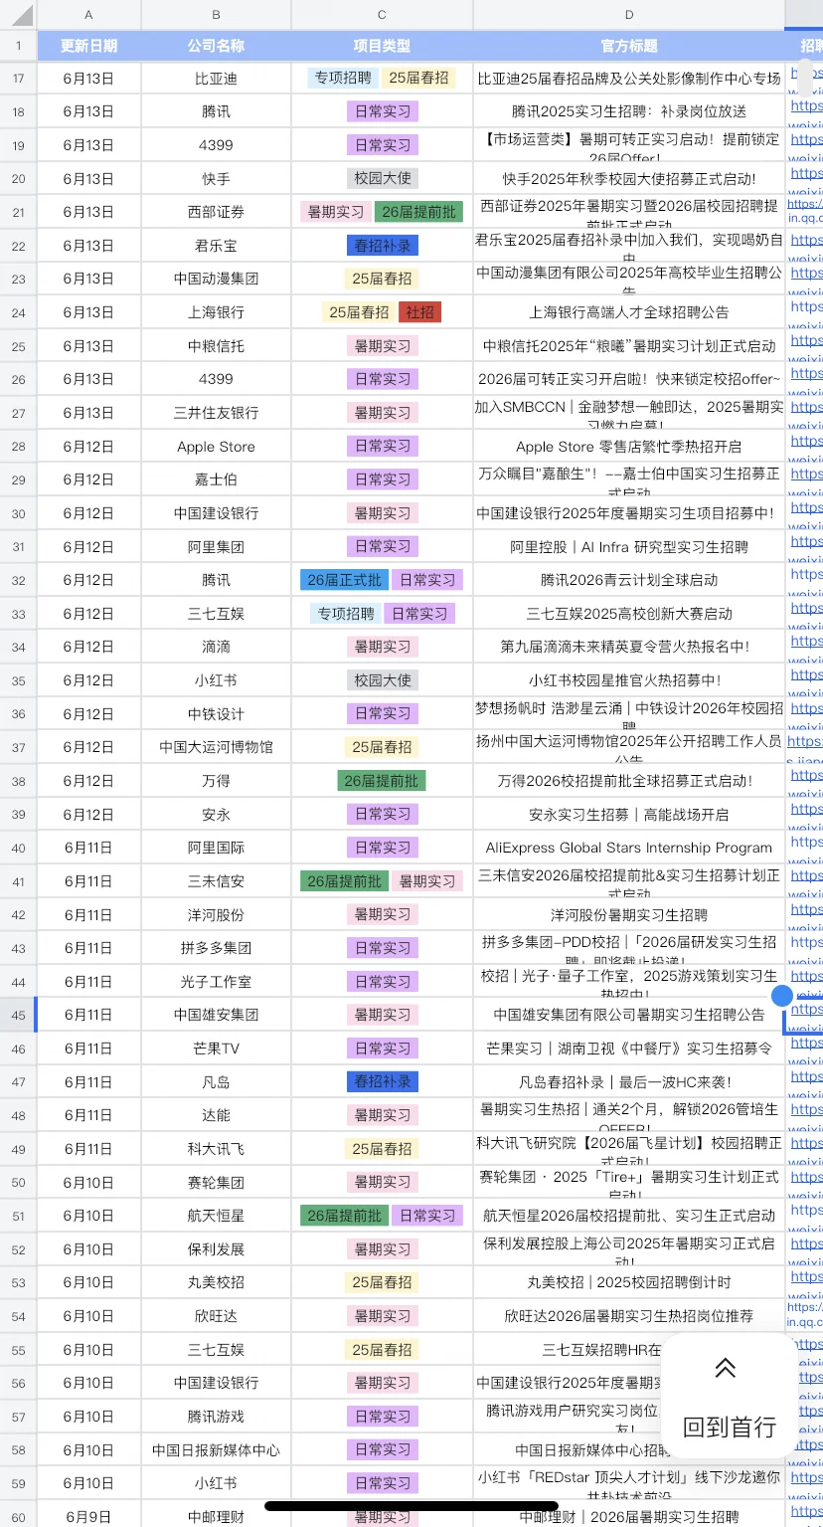The width and height of the screenshot is (823, 1527).
Task: Select column B header
Action: pos(216,15)
